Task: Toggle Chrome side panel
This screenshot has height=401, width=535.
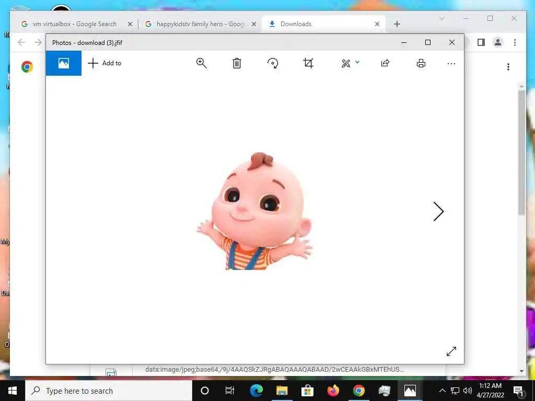Action: (481, 42)
